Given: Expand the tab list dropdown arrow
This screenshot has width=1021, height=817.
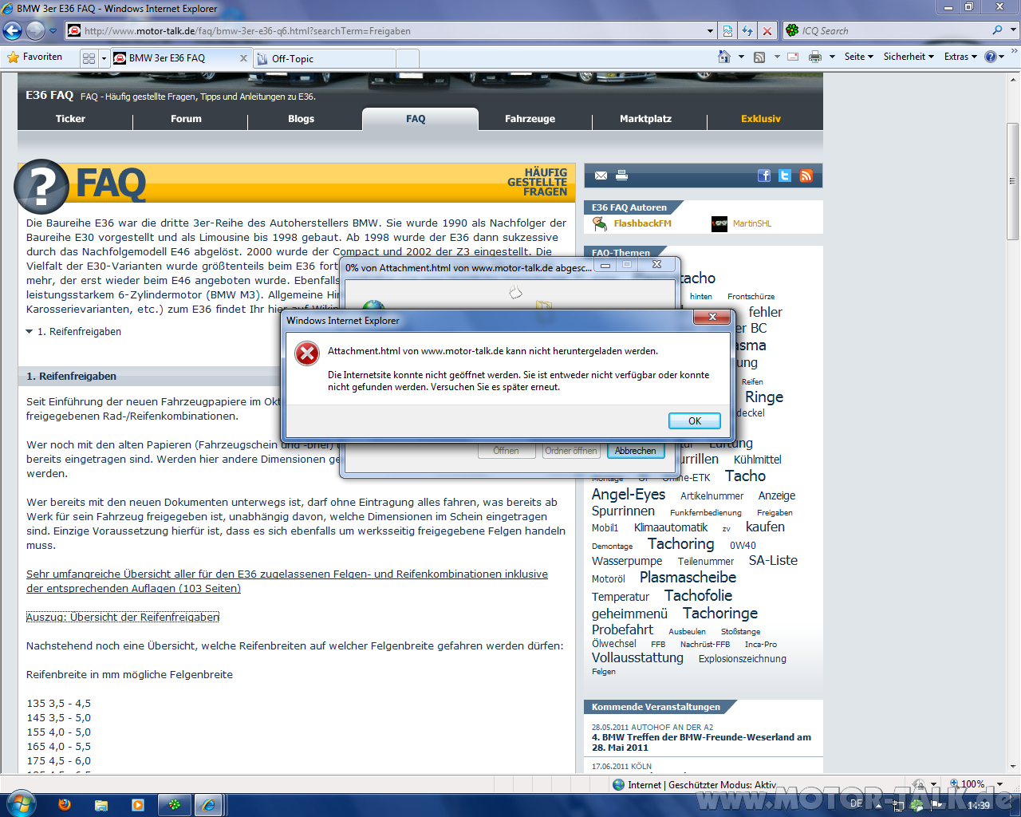Looking at the screenshot, I should 104,58.
